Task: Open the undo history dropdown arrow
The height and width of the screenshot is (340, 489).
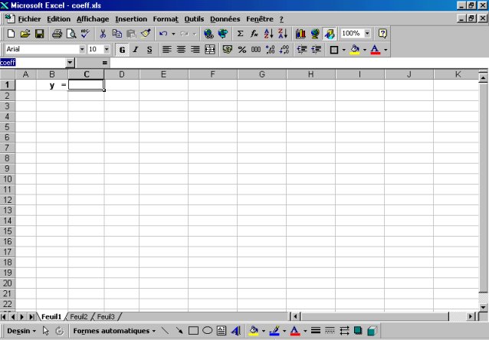Action: [x=173, y=34]
